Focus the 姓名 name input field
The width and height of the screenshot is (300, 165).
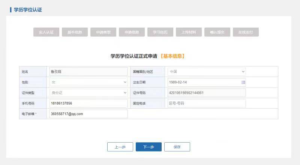pyautogui.click(x=88, y=72)
